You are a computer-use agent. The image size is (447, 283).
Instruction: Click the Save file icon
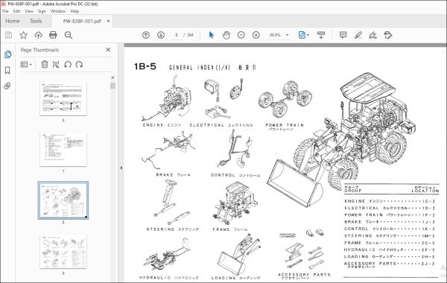[8, 35]
